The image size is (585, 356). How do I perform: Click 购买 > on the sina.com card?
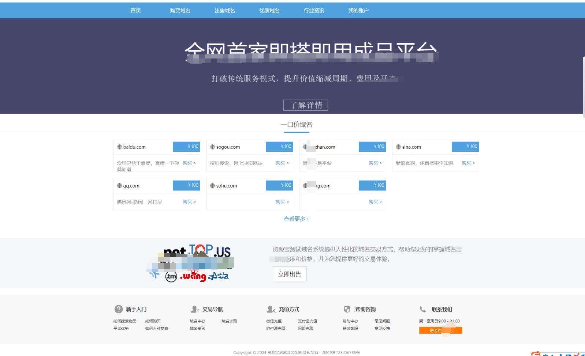coord(469,163)
